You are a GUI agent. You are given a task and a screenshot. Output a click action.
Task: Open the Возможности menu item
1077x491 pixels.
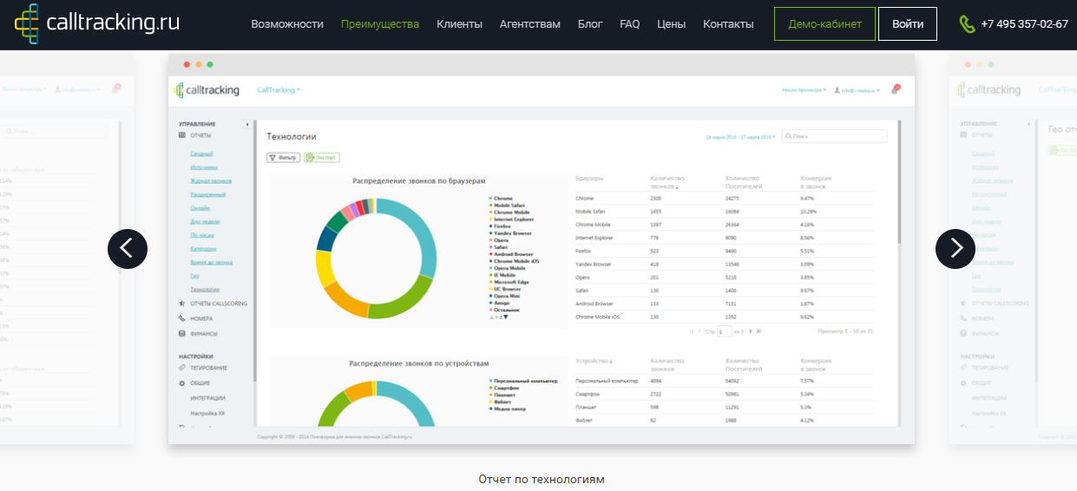click(x=287, y=24)
